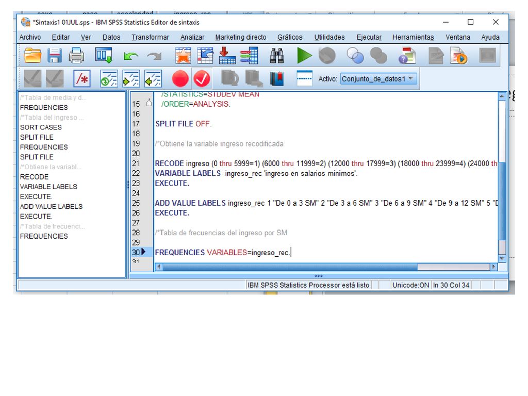Viewport: 528px width, 396px height.
Task: Print the syntax with the printer icon
Action: pyautogui.click(x=76, y=56)
